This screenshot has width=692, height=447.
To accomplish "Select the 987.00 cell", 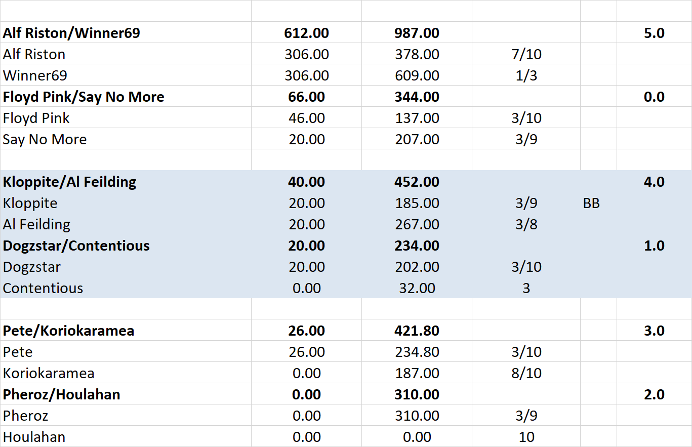I will pyautogui.click(x=417, y=33).
